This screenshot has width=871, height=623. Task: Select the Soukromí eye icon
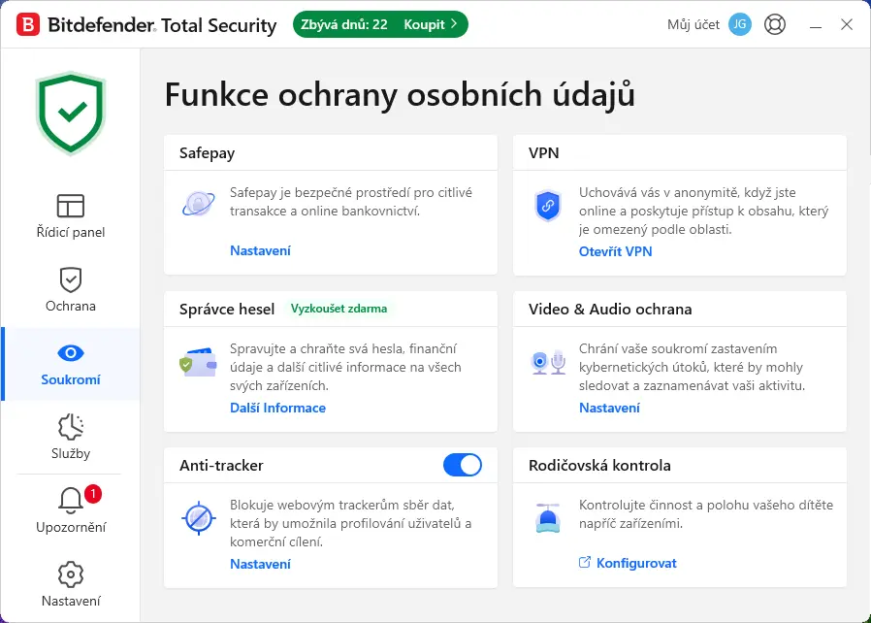tap(71, 353)
